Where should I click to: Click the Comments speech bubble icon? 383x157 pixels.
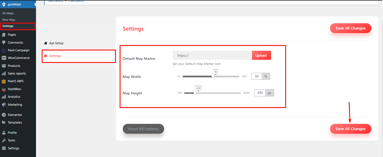click(x=4, y=43)
